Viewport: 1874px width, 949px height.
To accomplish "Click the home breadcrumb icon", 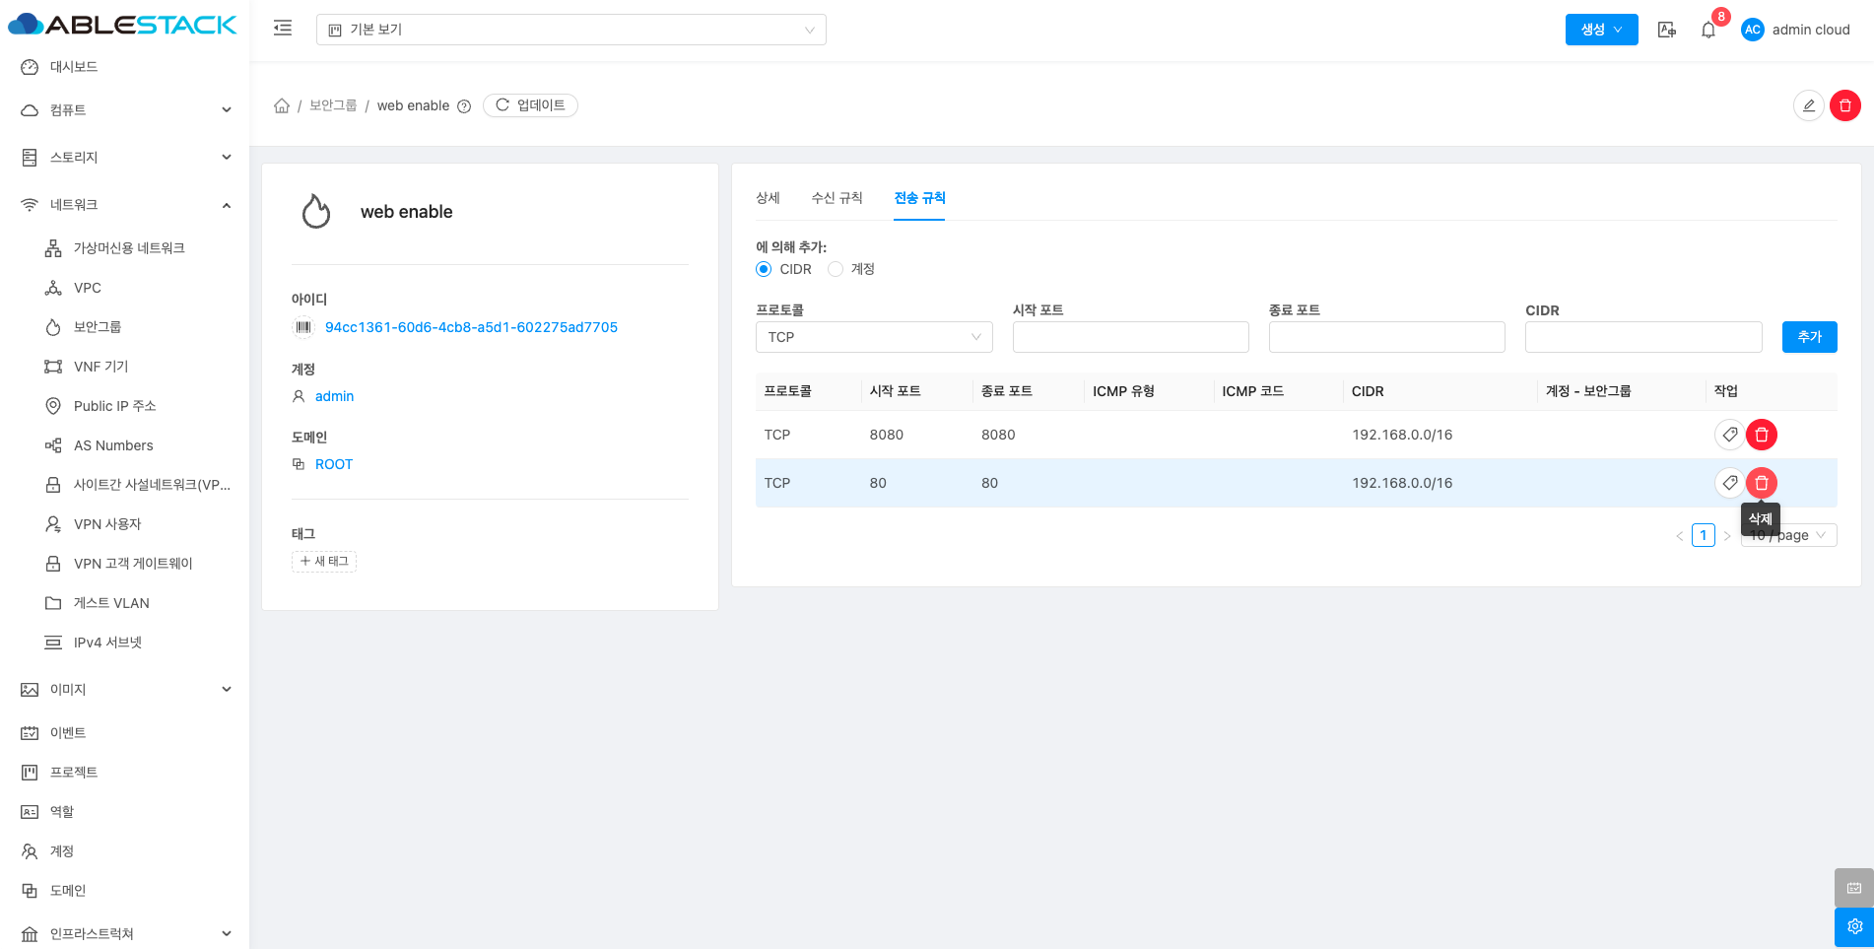I will click(282, 105).
